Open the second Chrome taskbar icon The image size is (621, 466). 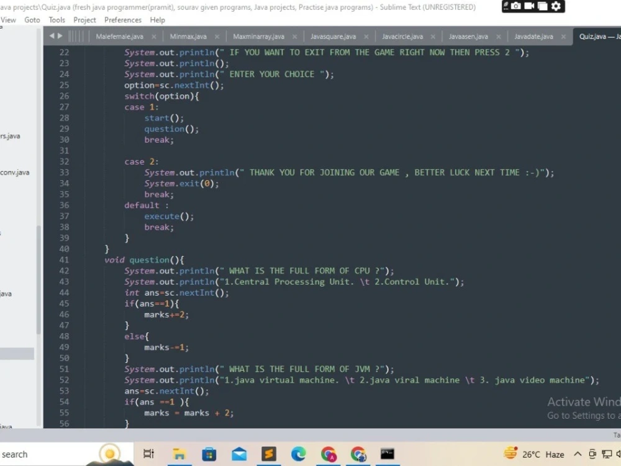358,454
